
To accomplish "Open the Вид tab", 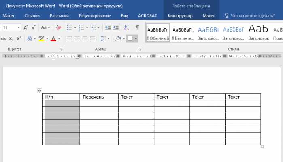I will pos(125,16).
